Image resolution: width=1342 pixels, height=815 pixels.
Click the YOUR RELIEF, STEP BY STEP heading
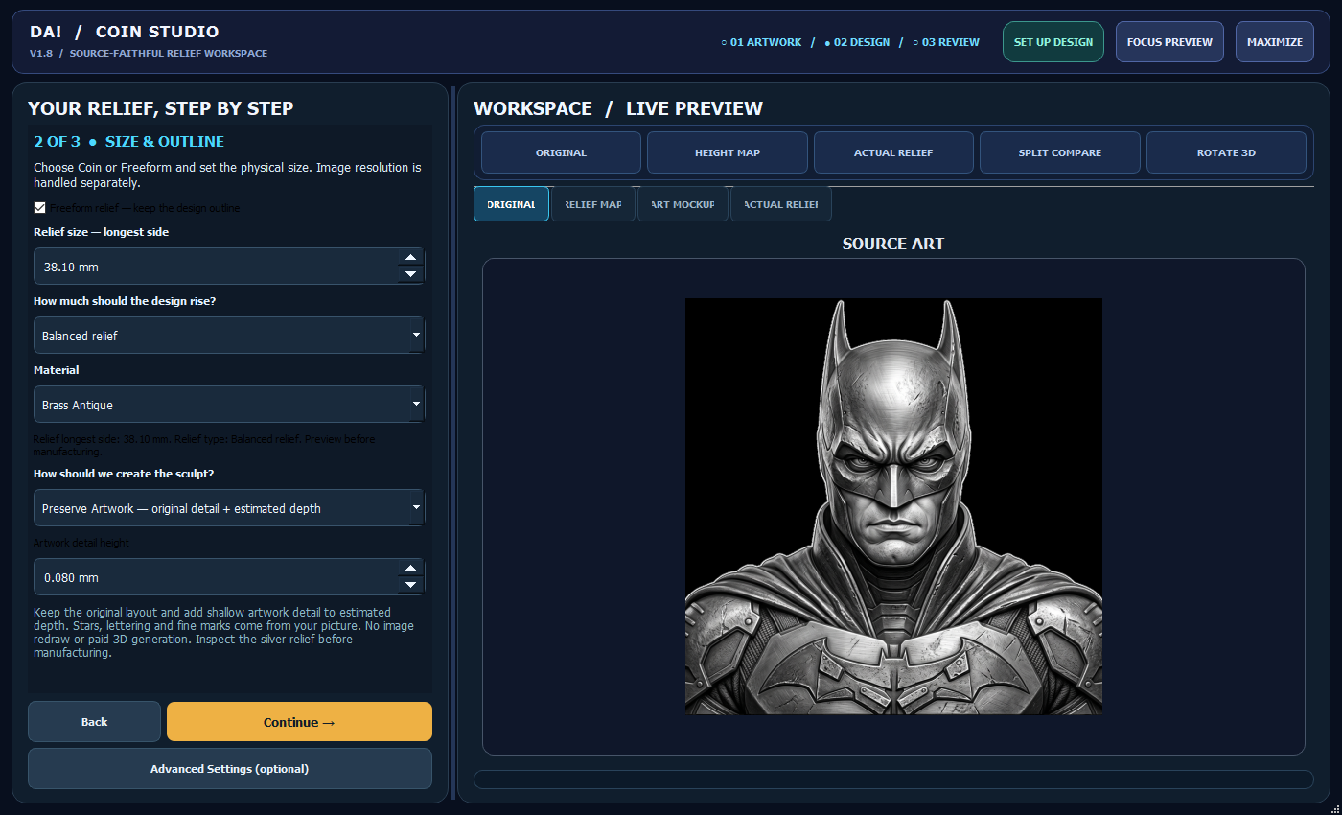(161, 108)
